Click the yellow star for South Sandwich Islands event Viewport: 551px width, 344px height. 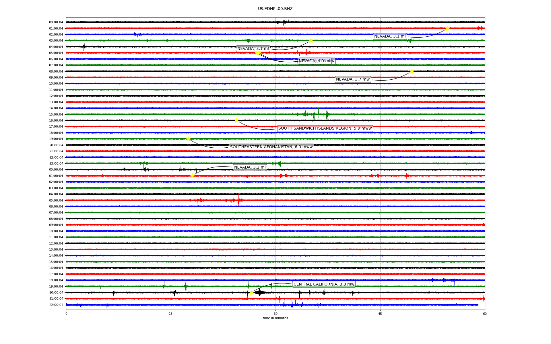pyautogui.click(x=236, y=120)
